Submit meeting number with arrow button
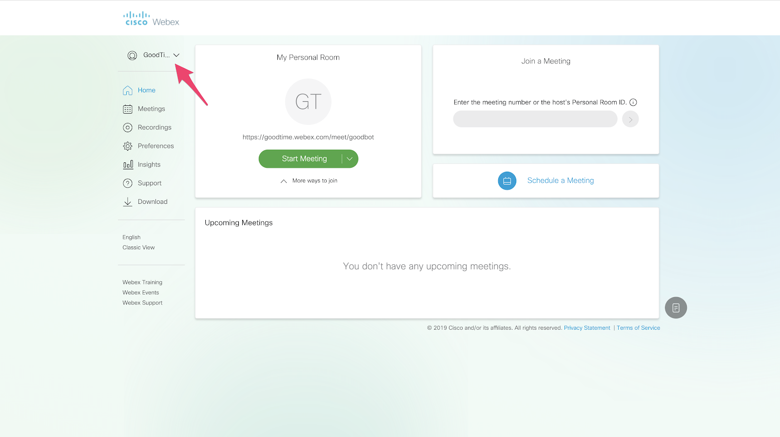 pos(630,119)
